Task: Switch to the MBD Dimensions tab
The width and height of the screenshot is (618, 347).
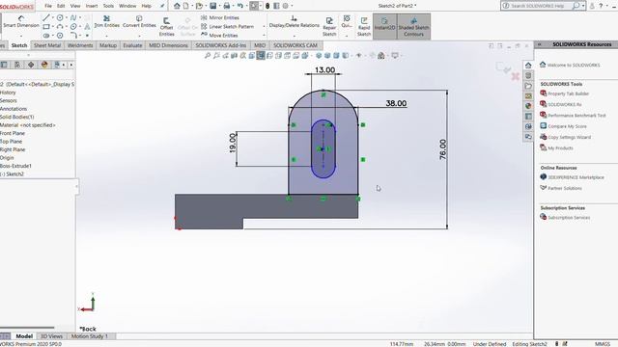Action: pyautogui.click(x=168, y=45)
